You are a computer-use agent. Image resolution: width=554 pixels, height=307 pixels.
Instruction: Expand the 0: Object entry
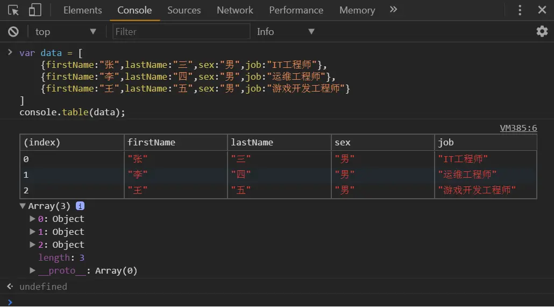33,219
